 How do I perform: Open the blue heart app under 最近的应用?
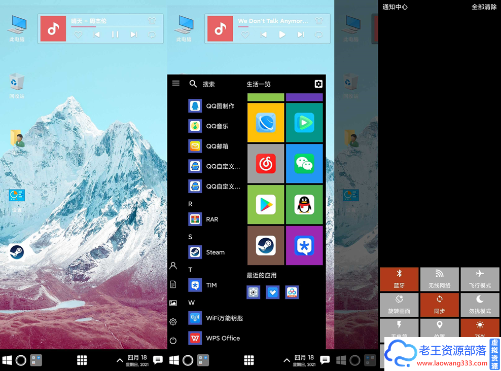tap(272, 292)
